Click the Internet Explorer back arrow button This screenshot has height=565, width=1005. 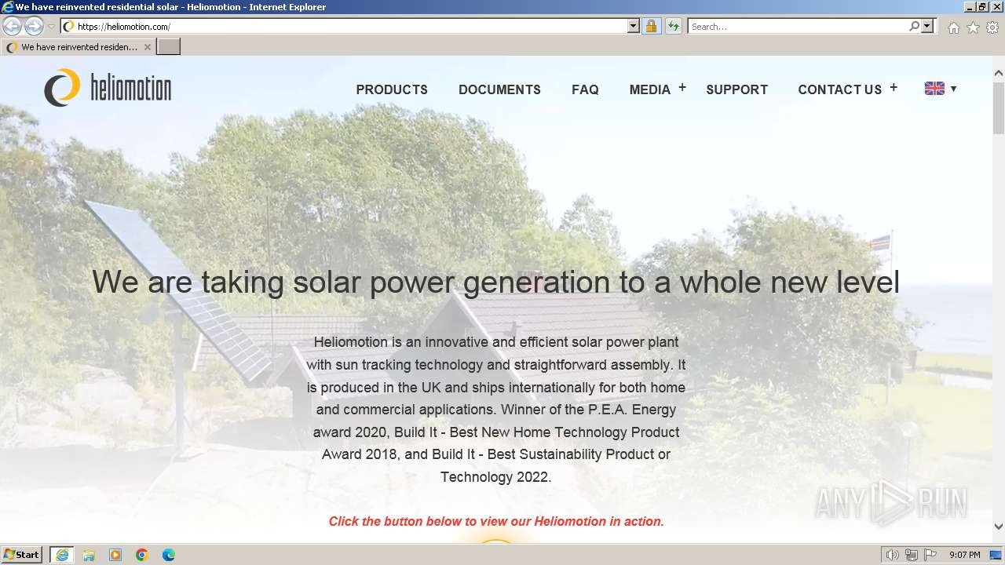pos(13,26)
